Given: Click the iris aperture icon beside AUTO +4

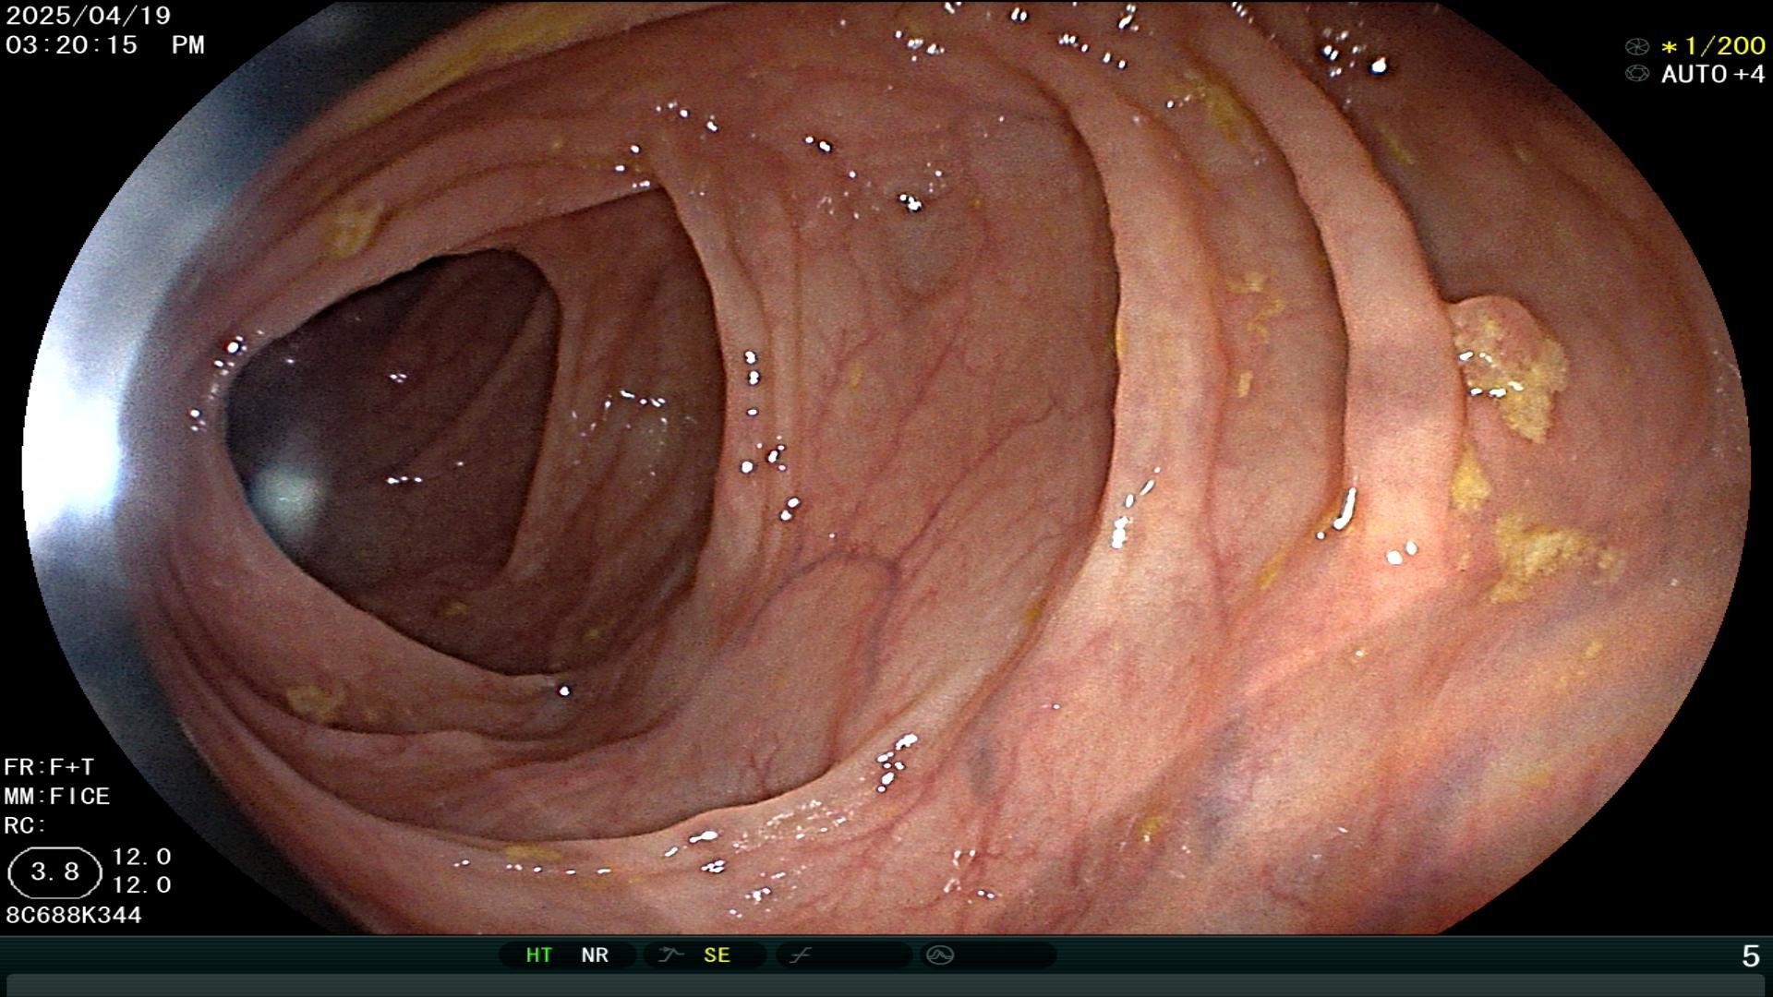Looking at the screenshot, I should 1636,74.
